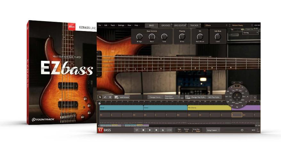This screenshot has height=159, width=281.
Task: Click the Sub Bass Level knob
Action: pos(218,37)
